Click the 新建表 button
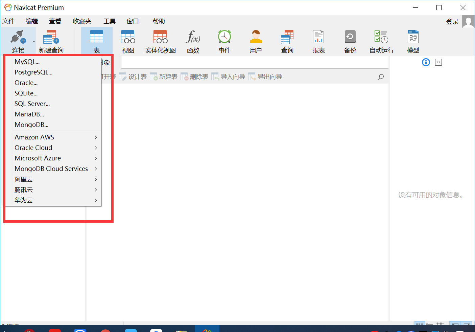 pos(164,77)
